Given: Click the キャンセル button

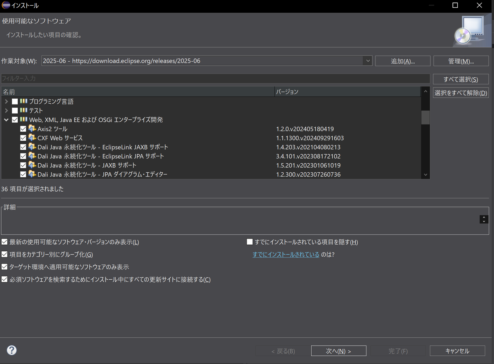Looking at the screenshot, I should (457, 351).
